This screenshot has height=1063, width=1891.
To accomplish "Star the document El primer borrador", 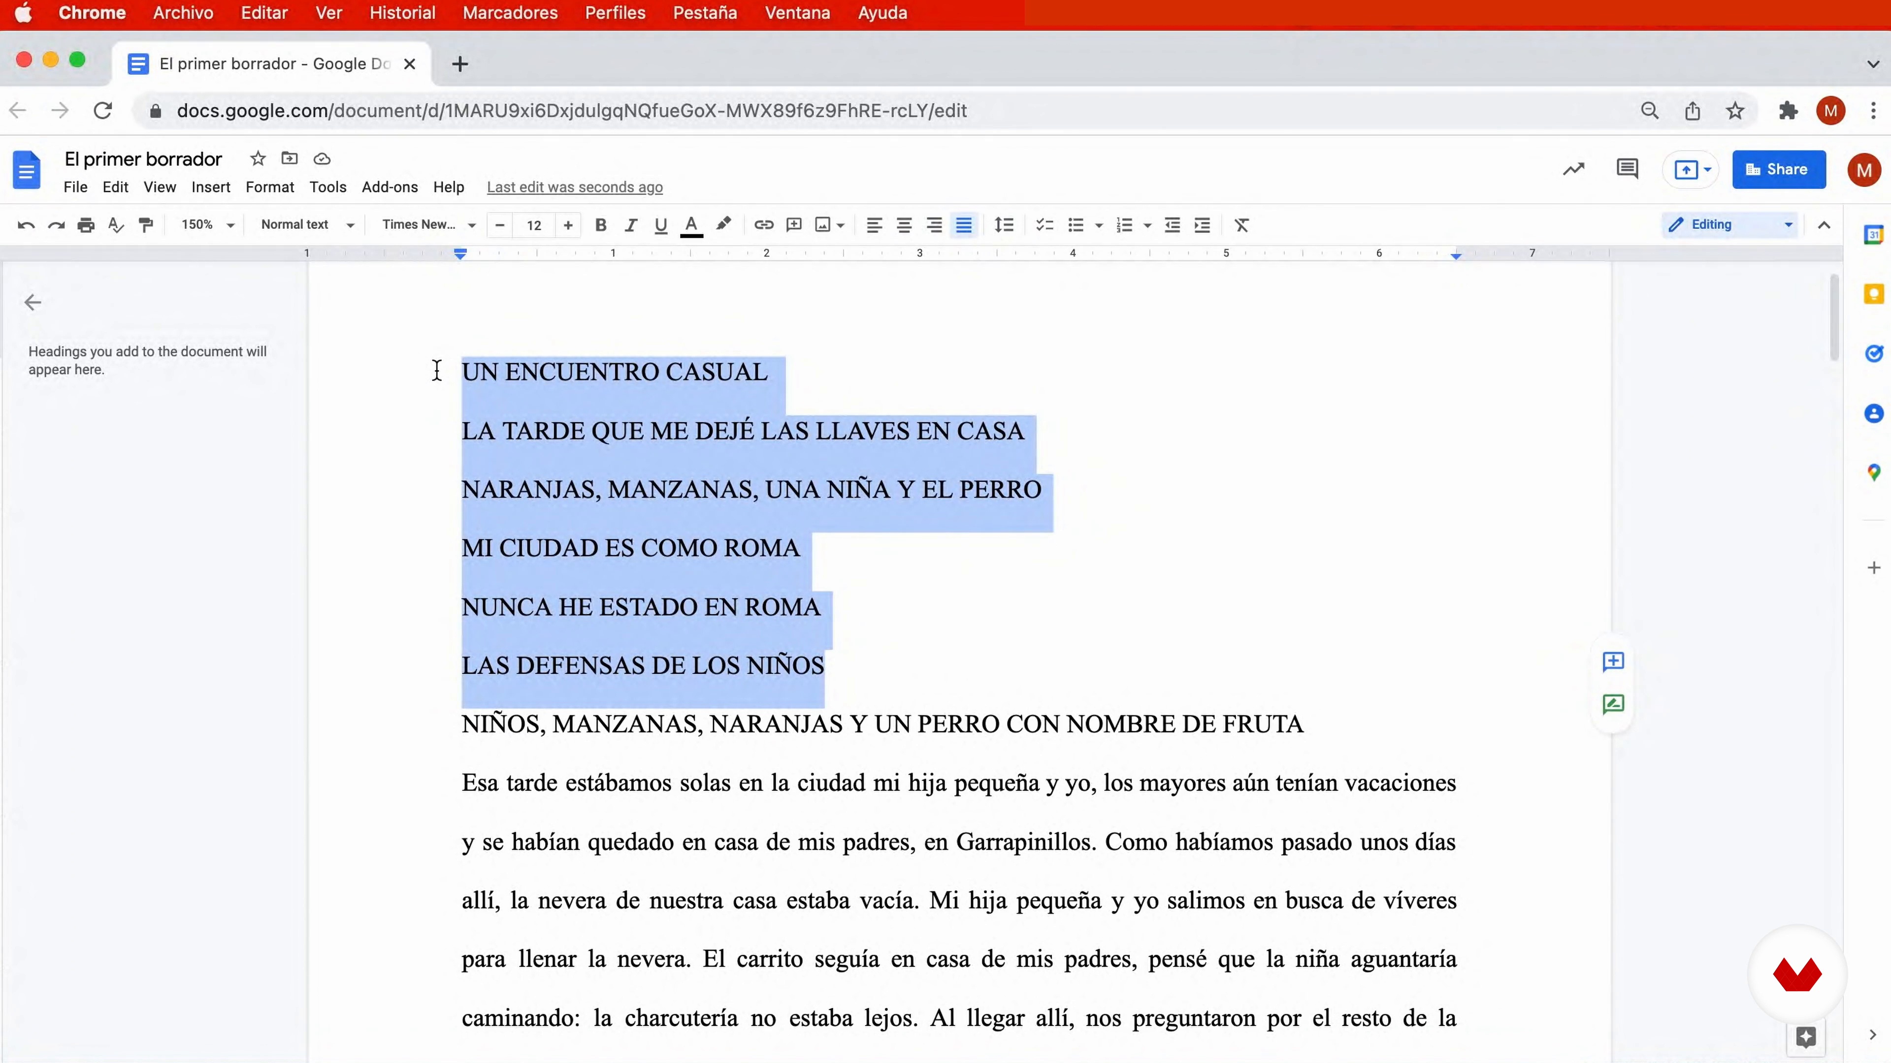I will pos(258,158).
